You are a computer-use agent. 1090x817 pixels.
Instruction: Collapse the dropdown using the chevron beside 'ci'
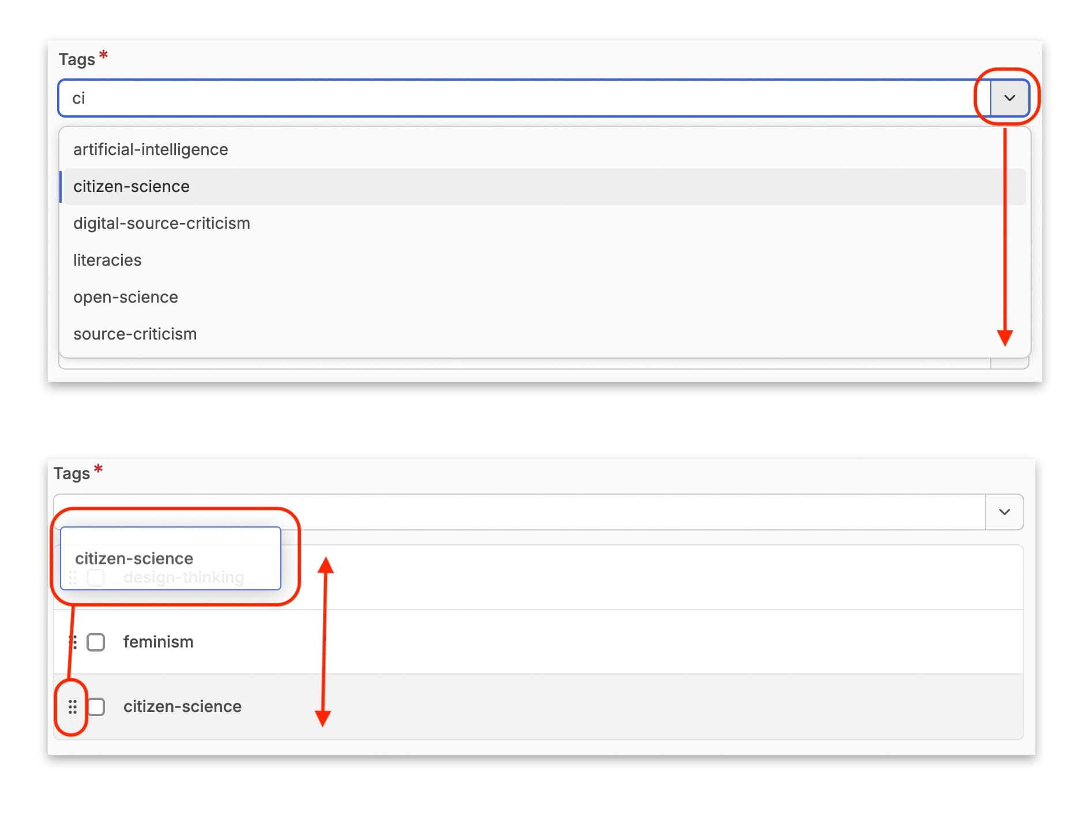1009,98
